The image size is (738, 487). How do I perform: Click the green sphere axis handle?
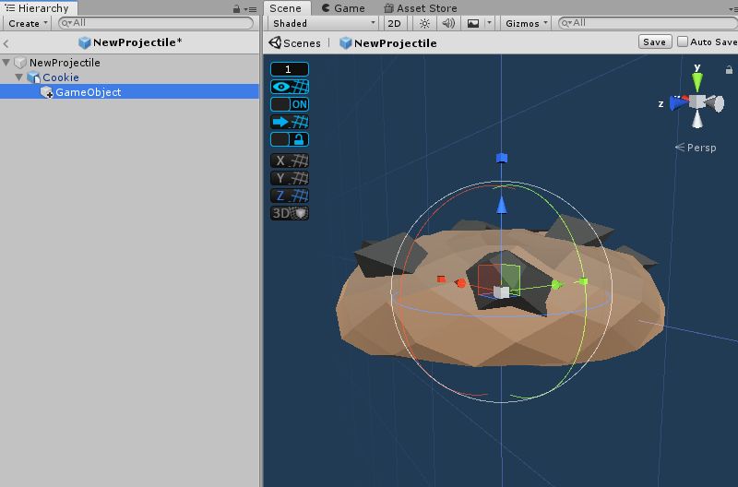coord(557,284)
